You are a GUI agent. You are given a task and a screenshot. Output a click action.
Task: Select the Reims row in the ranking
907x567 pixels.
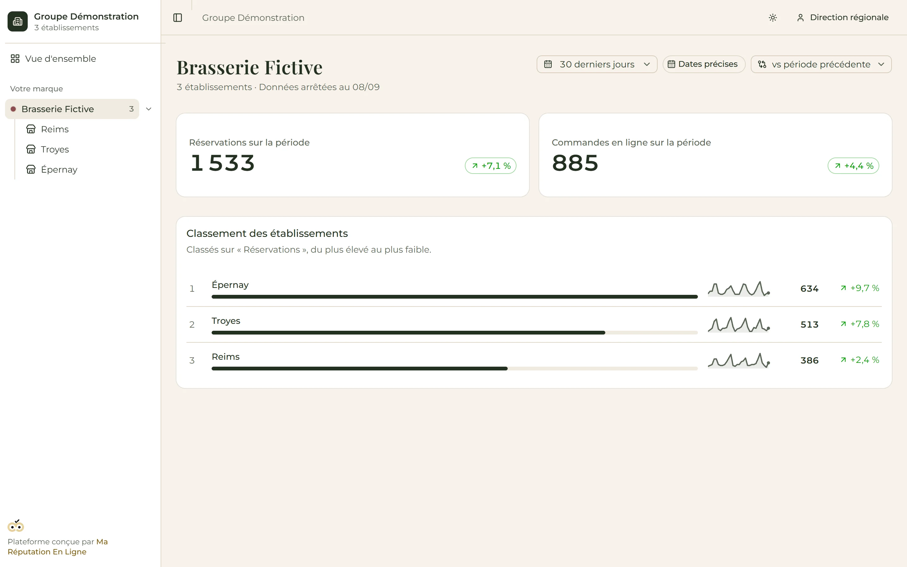click(534, 361)
